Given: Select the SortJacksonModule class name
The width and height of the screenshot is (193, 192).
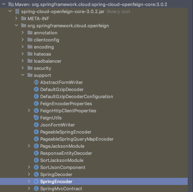Looking at the screenshot, I should click(x=62, y=160).
